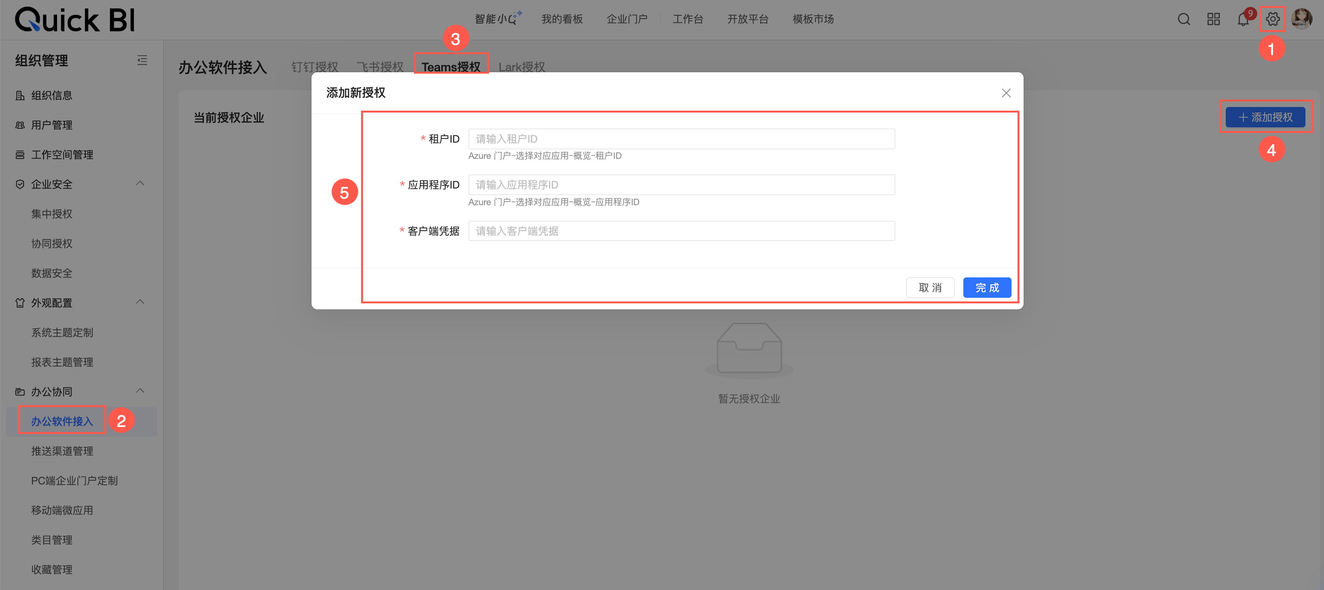Open 用户管理 in the sidebar
Viewport: 1324px width, 590px height.
[51, 125]
